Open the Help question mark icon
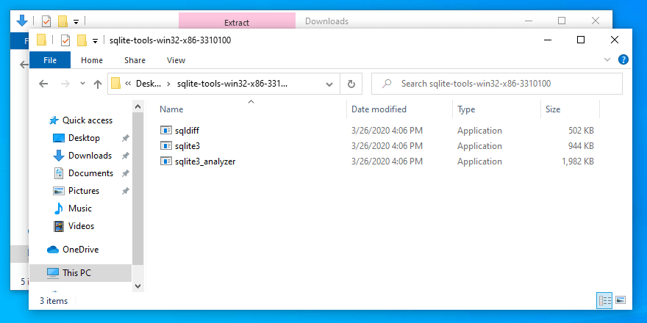 (x=623, y=60)
